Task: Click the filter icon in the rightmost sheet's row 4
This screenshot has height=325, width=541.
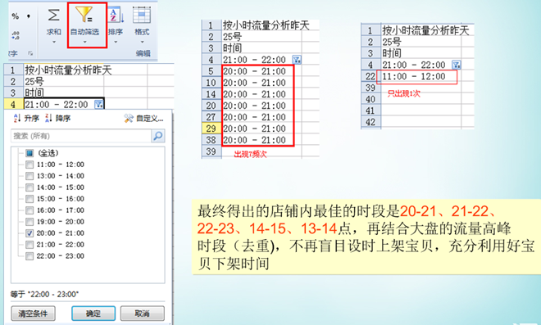Action: (456, 65)
